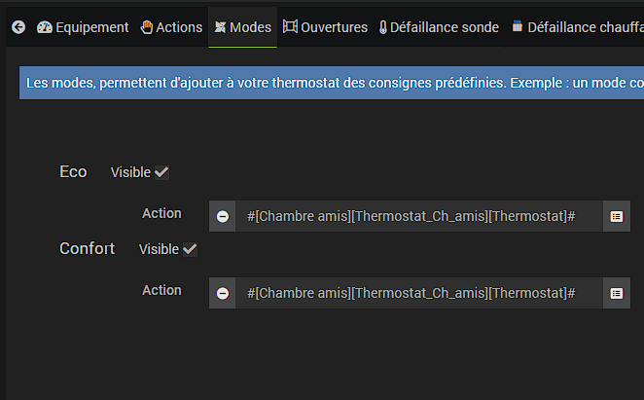Open command picker for Eco action
The height and width of the screenshot is (400, 644).
(x=616, y=216)
